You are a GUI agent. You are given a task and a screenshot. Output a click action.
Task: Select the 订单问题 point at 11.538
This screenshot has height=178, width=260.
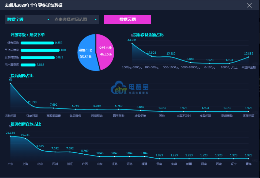point(32,106)
